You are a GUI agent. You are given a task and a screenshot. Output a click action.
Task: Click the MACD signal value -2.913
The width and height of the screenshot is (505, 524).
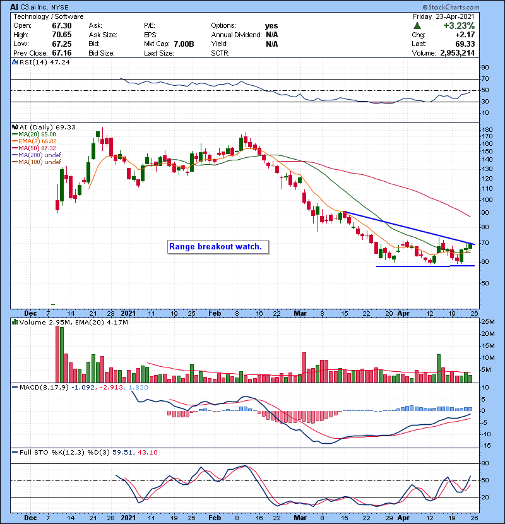click(x=111, y=388)
